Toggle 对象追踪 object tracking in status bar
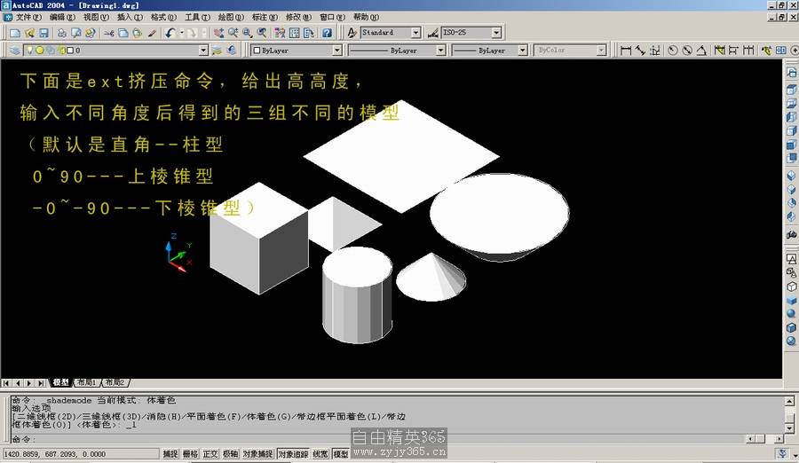This screenshot has width=799, height=463. tap(291, 454)
